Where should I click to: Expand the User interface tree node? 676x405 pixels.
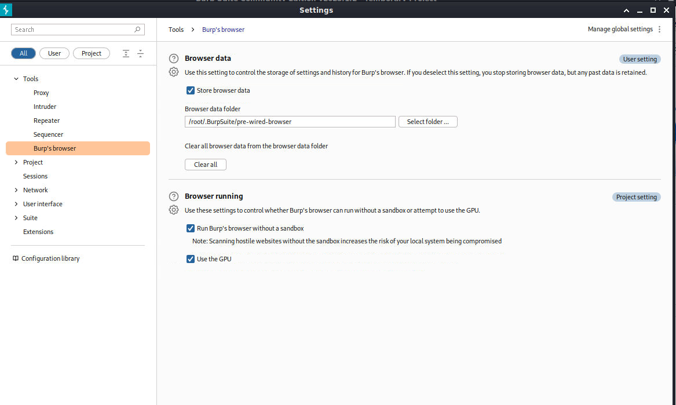pyautogui.click(x=16, y=204)
